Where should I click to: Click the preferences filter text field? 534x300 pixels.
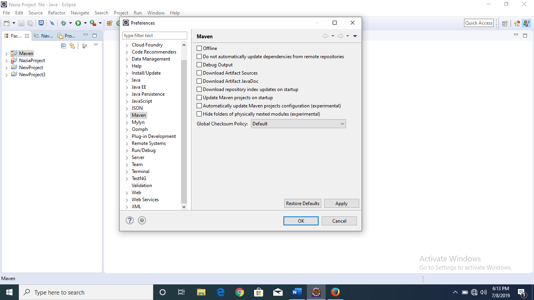[155, 36]
